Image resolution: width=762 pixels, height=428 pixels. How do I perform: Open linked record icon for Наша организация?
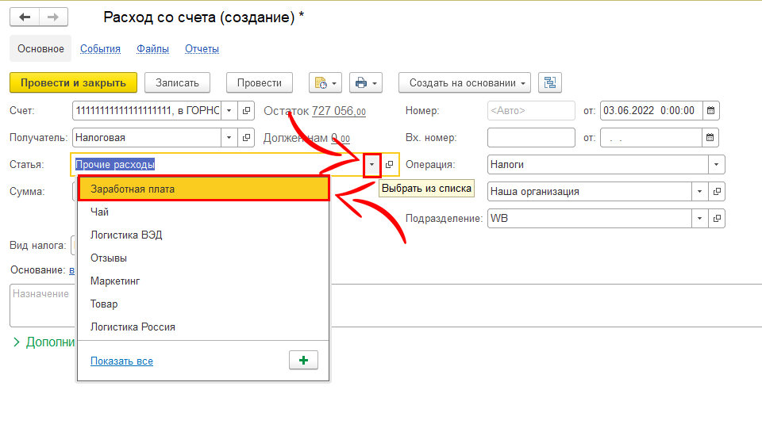[717, 192]
